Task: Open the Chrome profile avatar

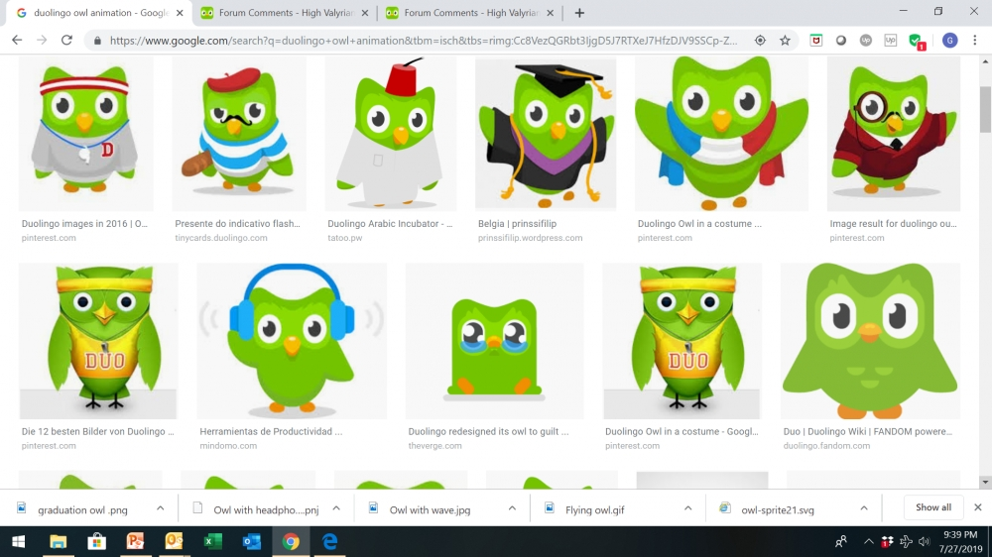Action: [949, 41]
